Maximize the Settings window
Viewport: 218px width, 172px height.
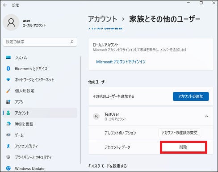coord(201,3)
